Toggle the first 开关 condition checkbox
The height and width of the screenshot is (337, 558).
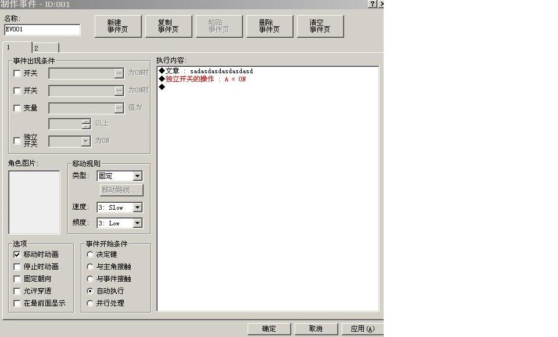coord(17,73)
